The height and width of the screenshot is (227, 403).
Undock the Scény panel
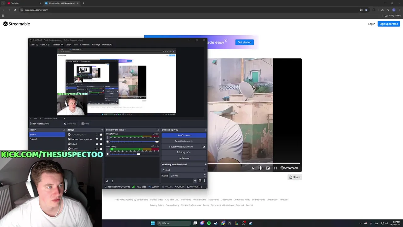[x=64, y=130]
